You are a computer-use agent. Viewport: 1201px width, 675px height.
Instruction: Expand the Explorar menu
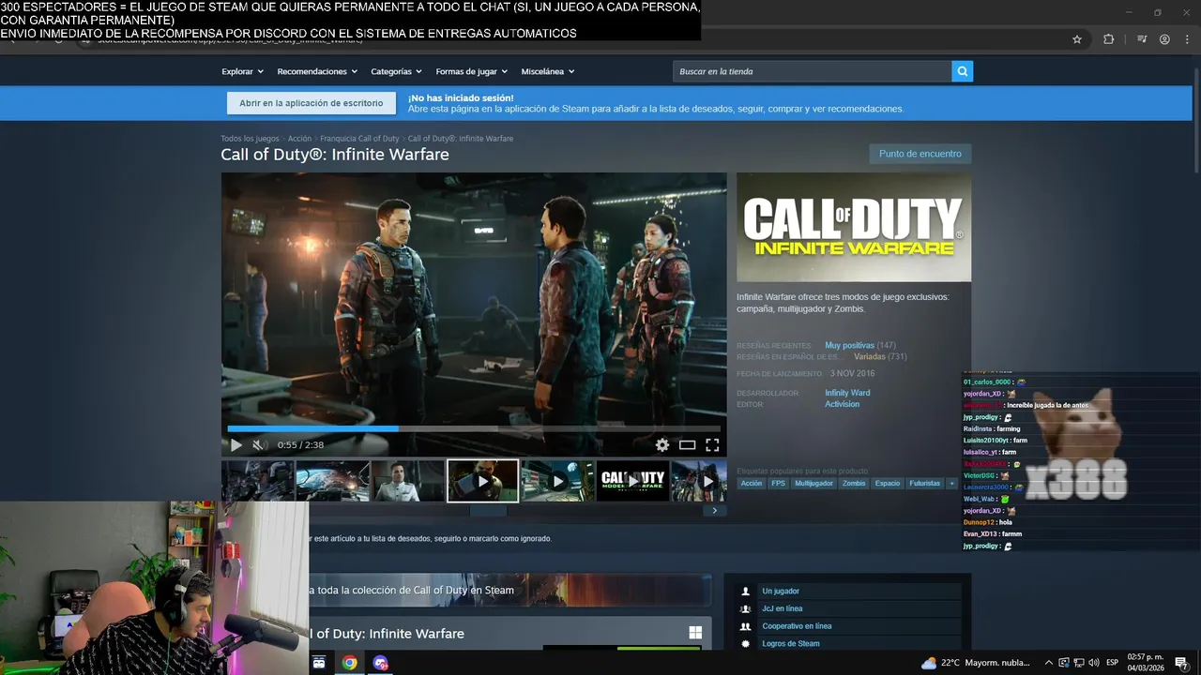pyautogui.click(x=242, y=71)
